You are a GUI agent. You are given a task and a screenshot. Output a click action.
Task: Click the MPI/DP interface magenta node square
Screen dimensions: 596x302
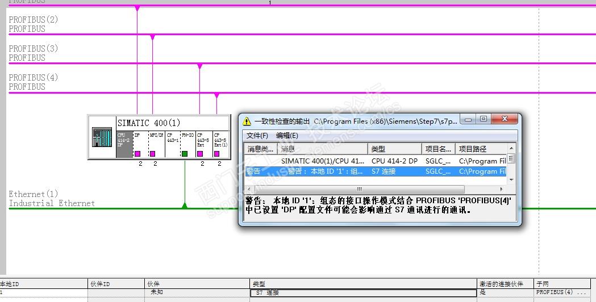click(x=152, y=153)
